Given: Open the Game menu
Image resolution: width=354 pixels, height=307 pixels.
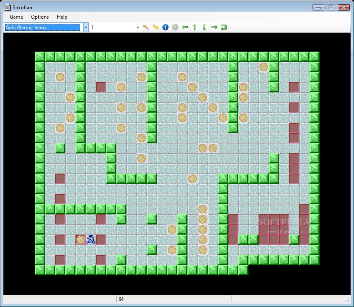Looking at the screenshot, I should pyautogui.click(x=16, y=17).
